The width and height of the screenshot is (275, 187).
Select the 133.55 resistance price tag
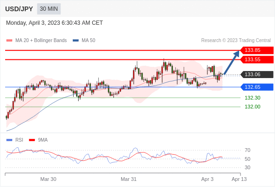click(257, 60)
